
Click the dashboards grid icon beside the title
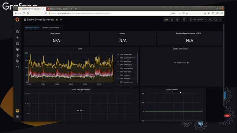tap(25, 20)
